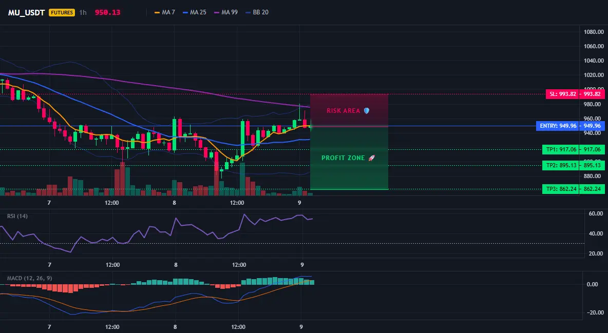
Task: Click the 1080.00 price axis value
Action: pyautogui.click(x=594, y=32)
